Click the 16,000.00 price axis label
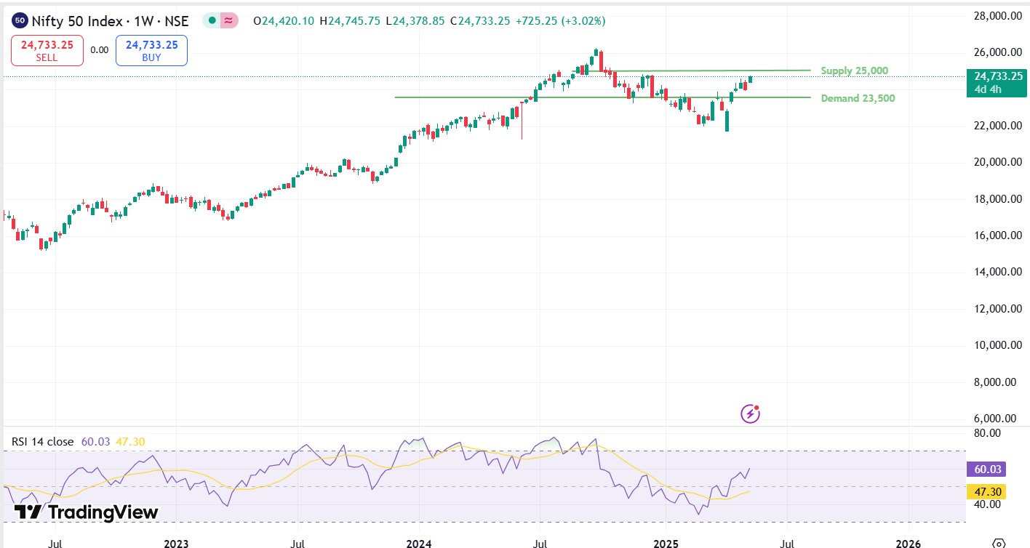The image size is (1030, 548). click(999, 235)
